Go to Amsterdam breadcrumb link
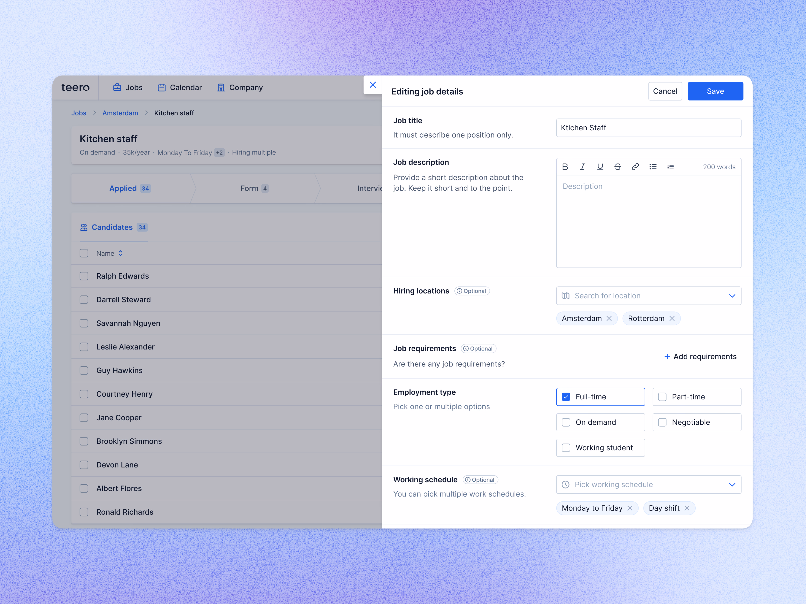The width and height of the screenshot is (806, 604). (120, 113)
